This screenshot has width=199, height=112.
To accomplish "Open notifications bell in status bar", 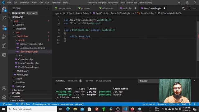I will click(195, 105).
